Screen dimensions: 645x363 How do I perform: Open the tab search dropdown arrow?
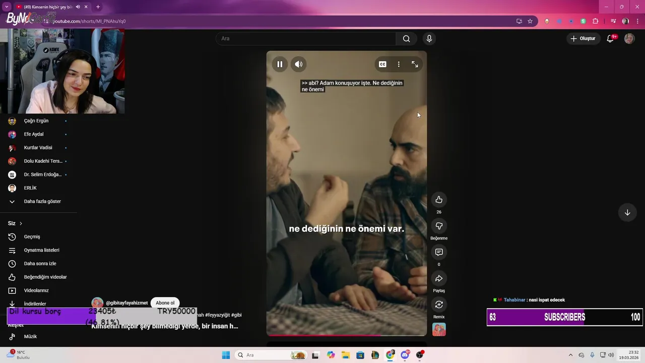6,7
